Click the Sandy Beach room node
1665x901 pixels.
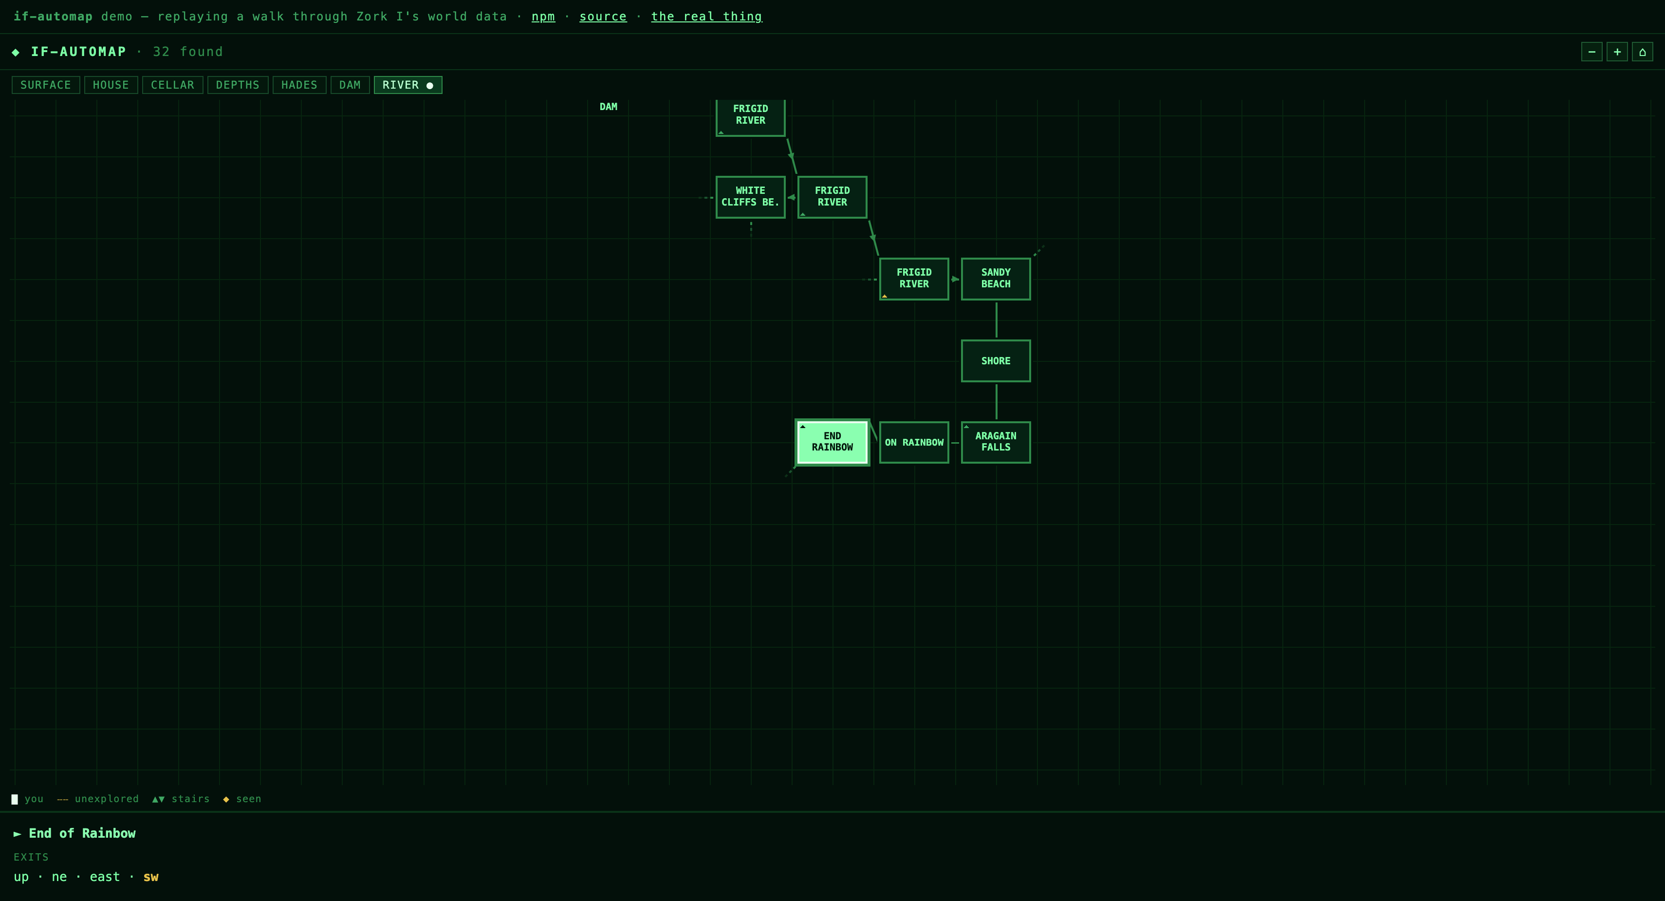tap(996, 279)
